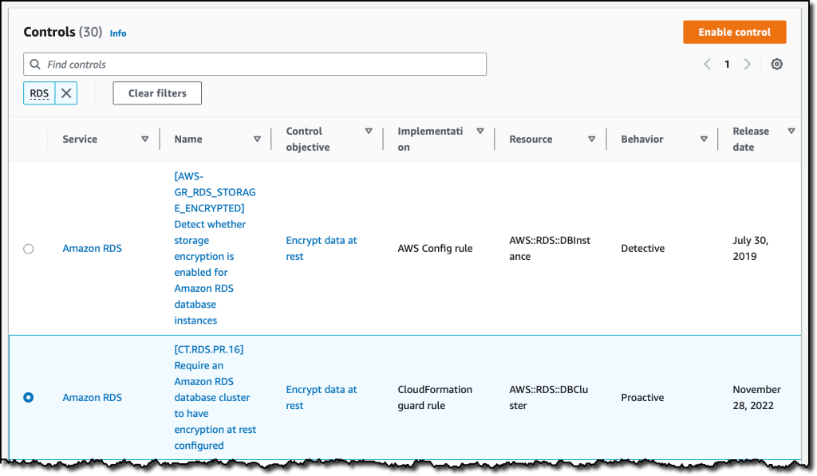Go to the previous page arrow

pos(707,64)
